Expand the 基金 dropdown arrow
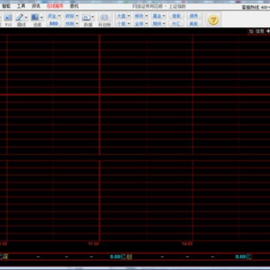Image resolution: width=270 pixels, height=270 pixels. tap(164, 16)
